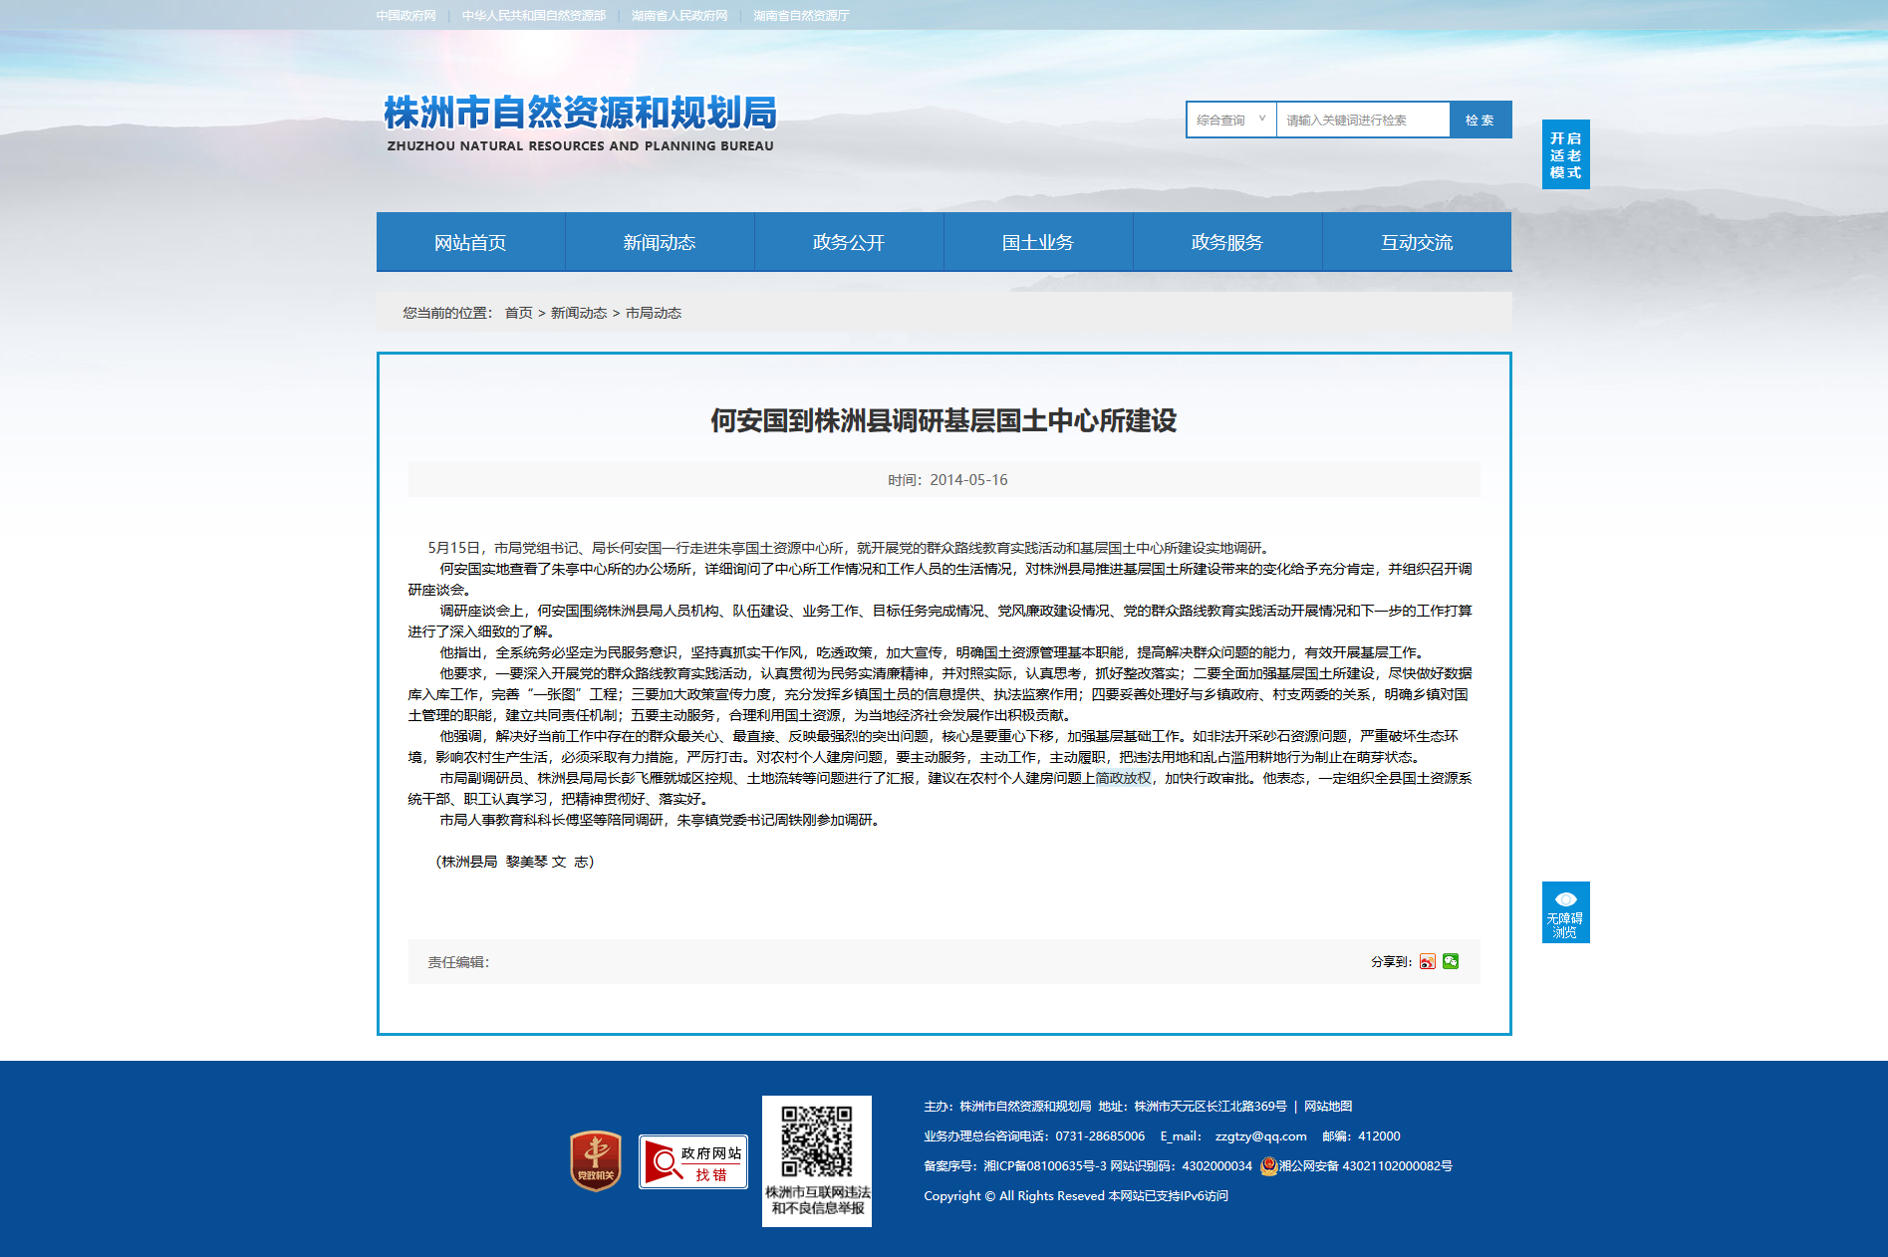Expand the 综合查询 search type dropdown
1888x1257 pixels.
click(x=1231, y=120)
